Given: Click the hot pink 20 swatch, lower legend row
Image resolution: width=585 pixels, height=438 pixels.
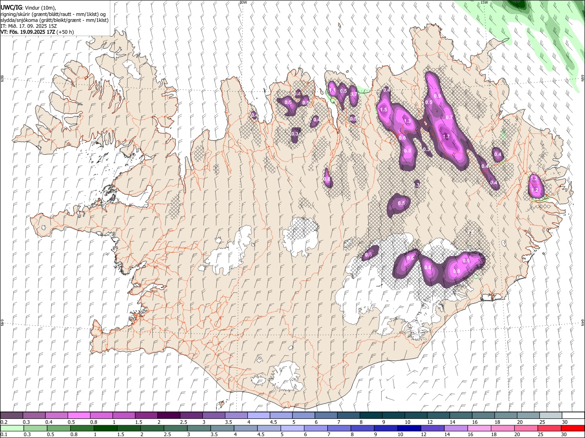Looking at the screenshot, I should (x=526, y=428).
